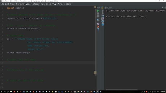
Task: Open the VCS menu
Action: point(54,4)
